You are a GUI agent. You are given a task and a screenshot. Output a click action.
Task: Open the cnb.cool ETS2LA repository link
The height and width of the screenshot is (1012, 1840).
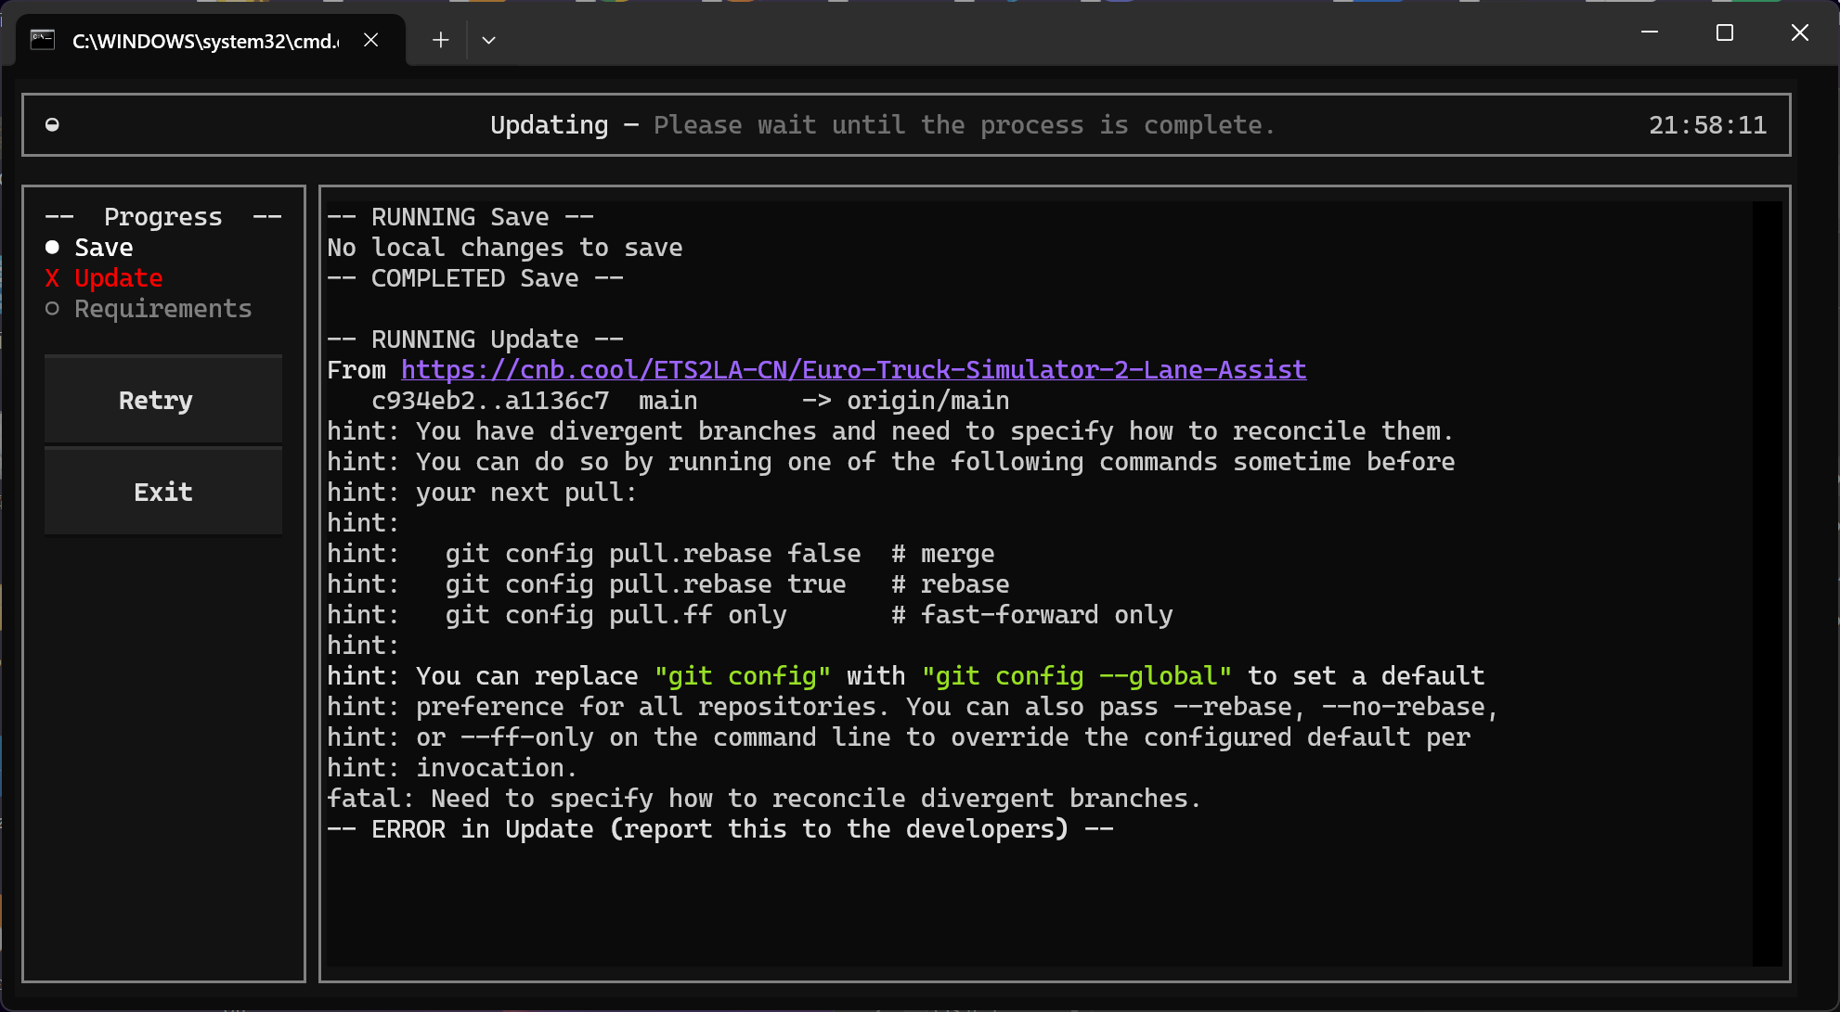[853, 369]
